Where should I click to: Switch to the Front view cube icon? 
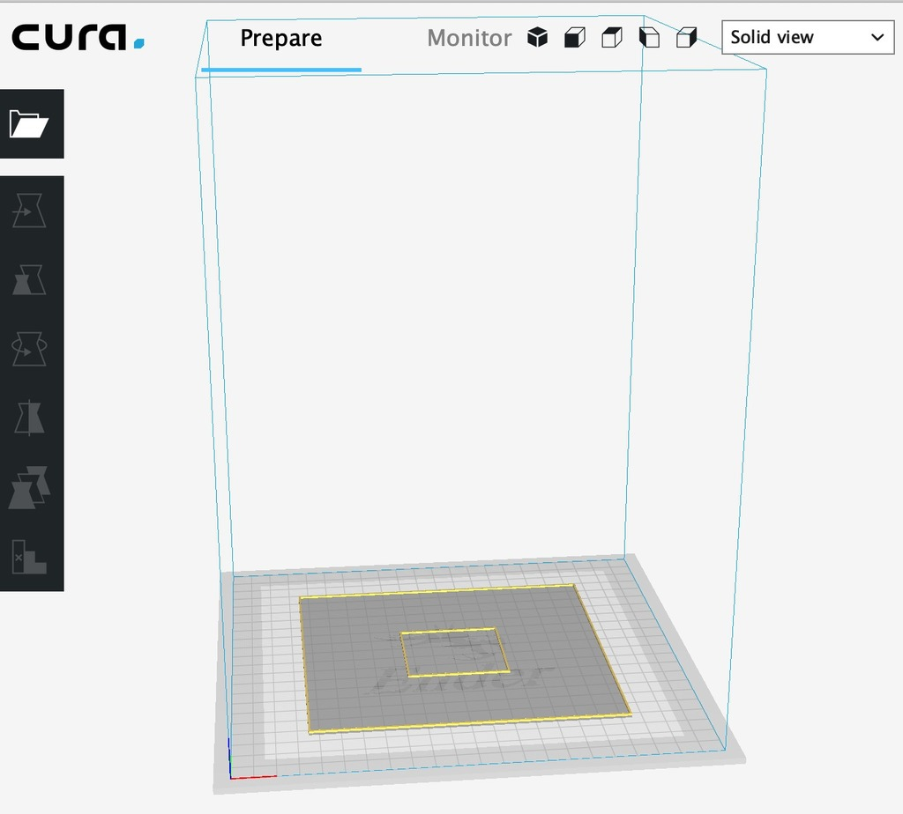pos(573,37)
